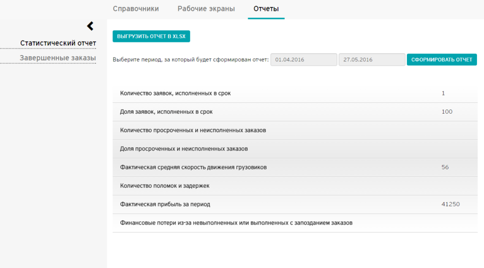Click the СФОРМИРОВАТЬ ОТЧЕТ button
The width and height of the screenshot is (484, 268).
pos(442,60)
